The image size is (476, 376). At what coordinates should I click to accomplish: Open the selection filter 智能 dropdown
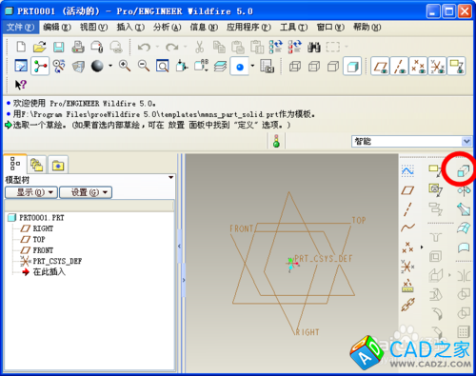tap(466, 141)
